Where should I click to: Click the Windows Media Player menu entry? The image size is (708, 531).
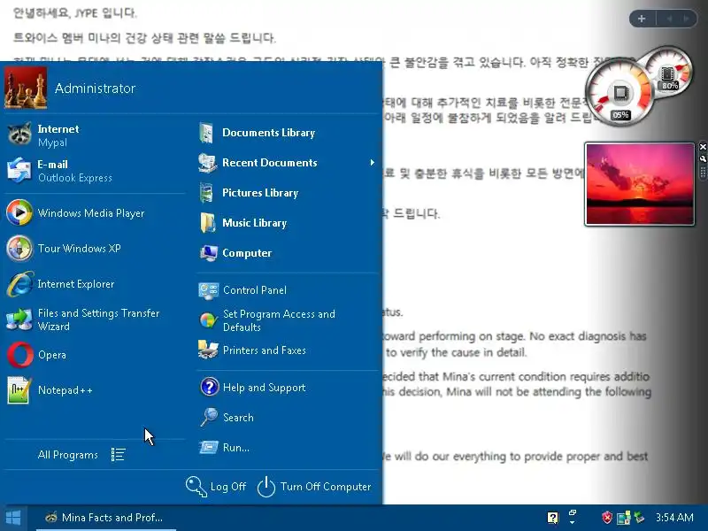[95, 212]
